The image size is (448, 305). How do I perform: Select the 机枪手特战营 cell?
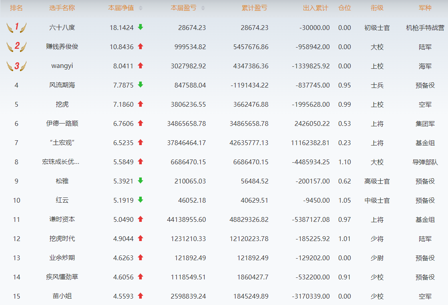425,28
